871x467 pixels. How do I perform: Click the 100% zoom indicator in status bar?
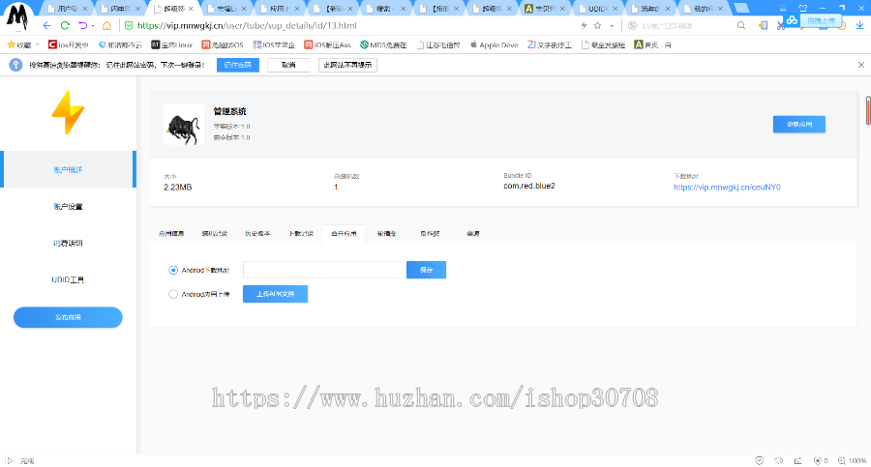853,460
